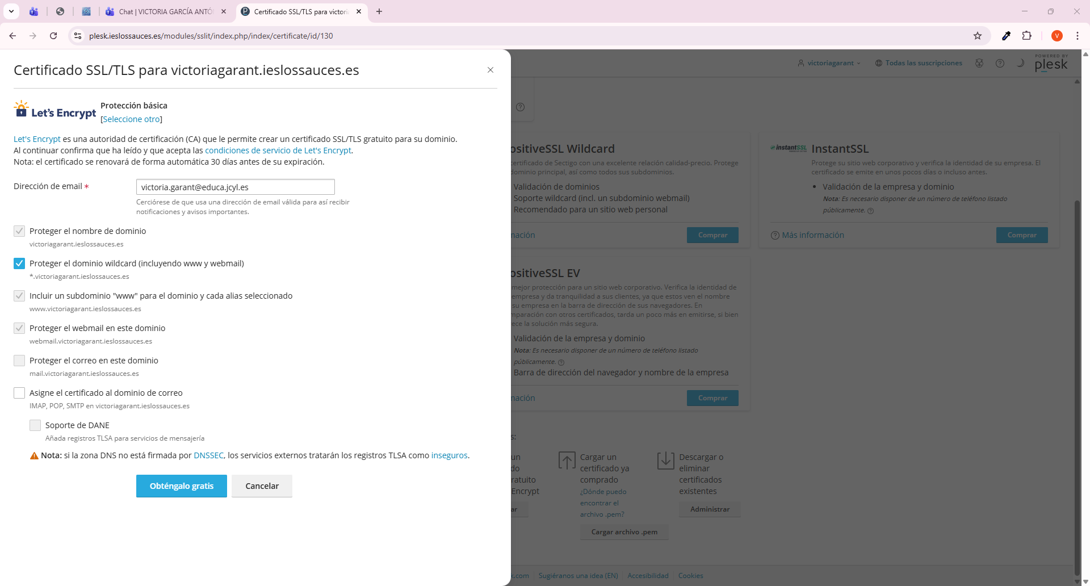Open the Chrome three-dot menu
The width and height of the screenshot is (1090, 586).
pyautogui.click(x=1077, y=36)
